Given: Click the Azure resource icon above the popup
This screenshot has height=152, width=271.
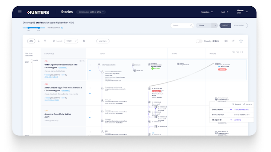Looking at the screenshot, I should (216, 99).
